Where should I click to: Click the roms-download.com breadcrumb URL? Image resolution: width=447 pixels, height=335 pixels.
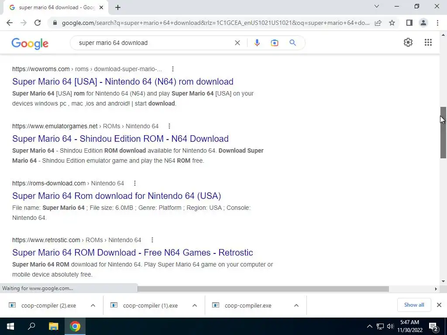pyautogui.click(x=68, y=183)
